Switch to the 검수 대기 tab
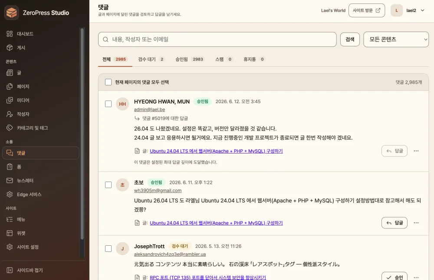This screenshot has width=434, height=280. [x=151, y=59]
